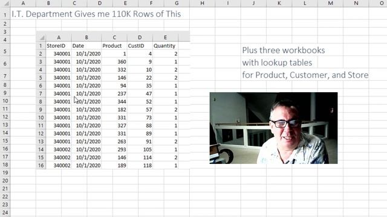Click CustID value 22 in embedded table

[149, 78]
